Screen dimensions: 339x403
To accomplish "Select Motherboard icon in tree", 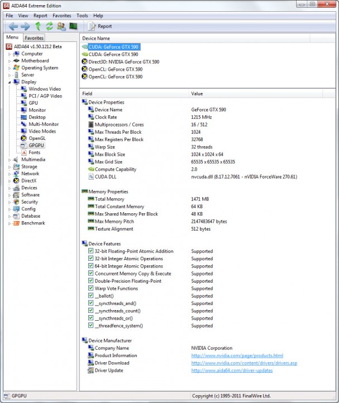I will [x=16, y=60].
